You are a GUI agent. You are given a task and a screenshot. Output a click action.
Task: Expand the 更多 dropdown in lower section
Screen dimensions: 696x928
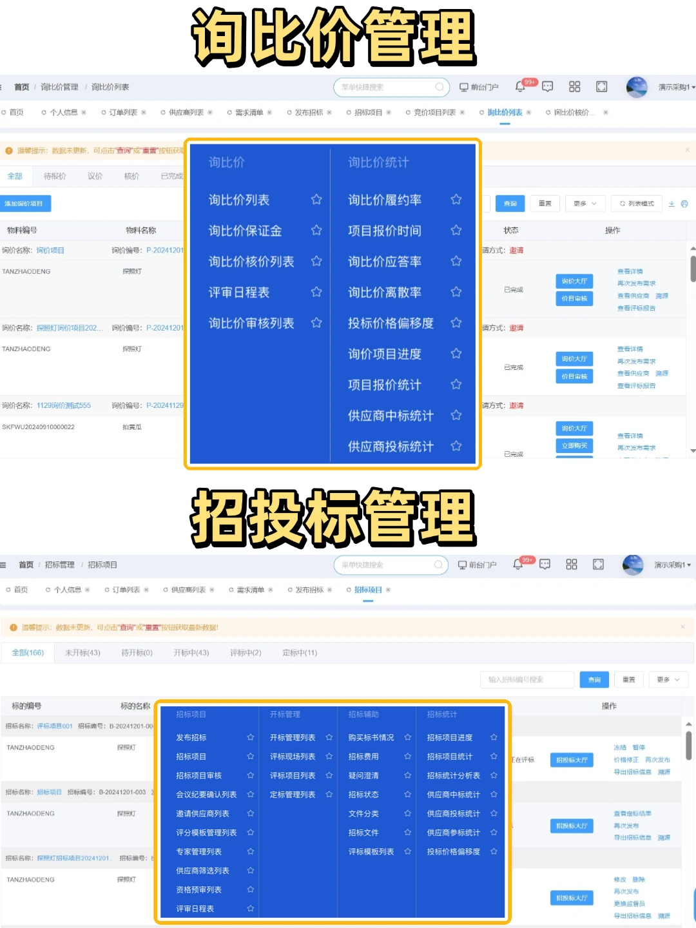click(x=668, y=679)
